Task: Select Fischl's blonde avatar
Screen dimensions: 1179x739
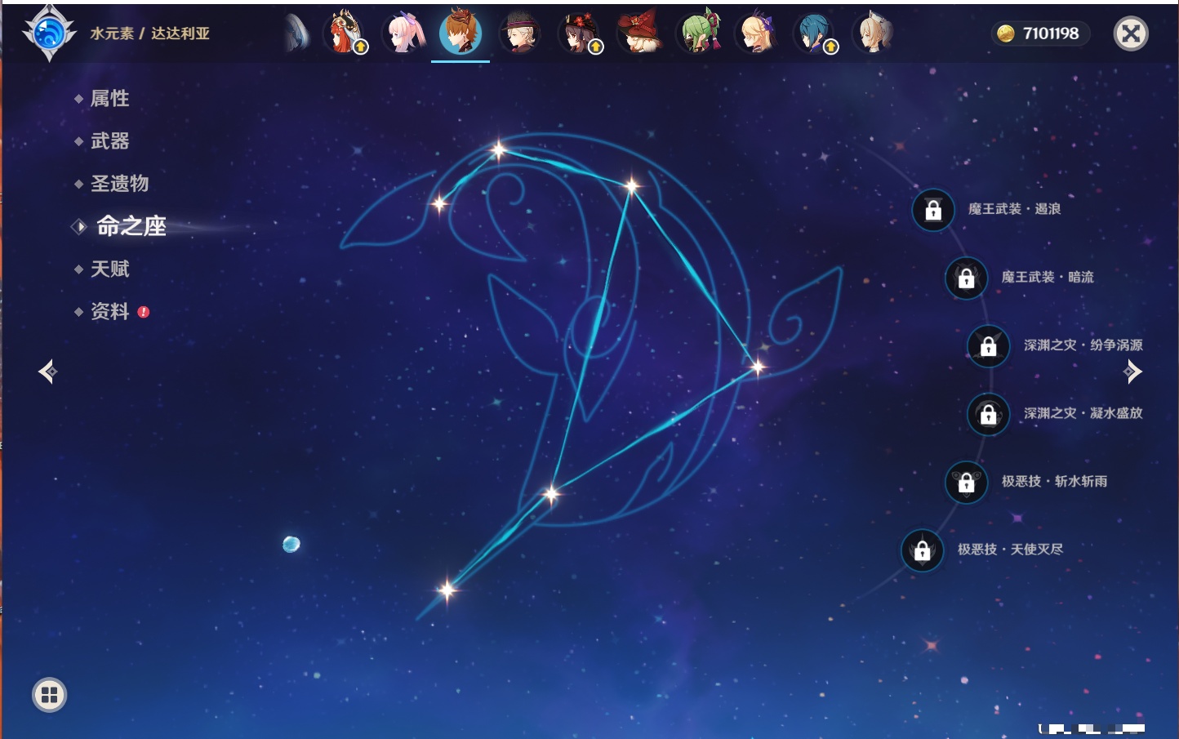Action: click(x=756, y=33)
